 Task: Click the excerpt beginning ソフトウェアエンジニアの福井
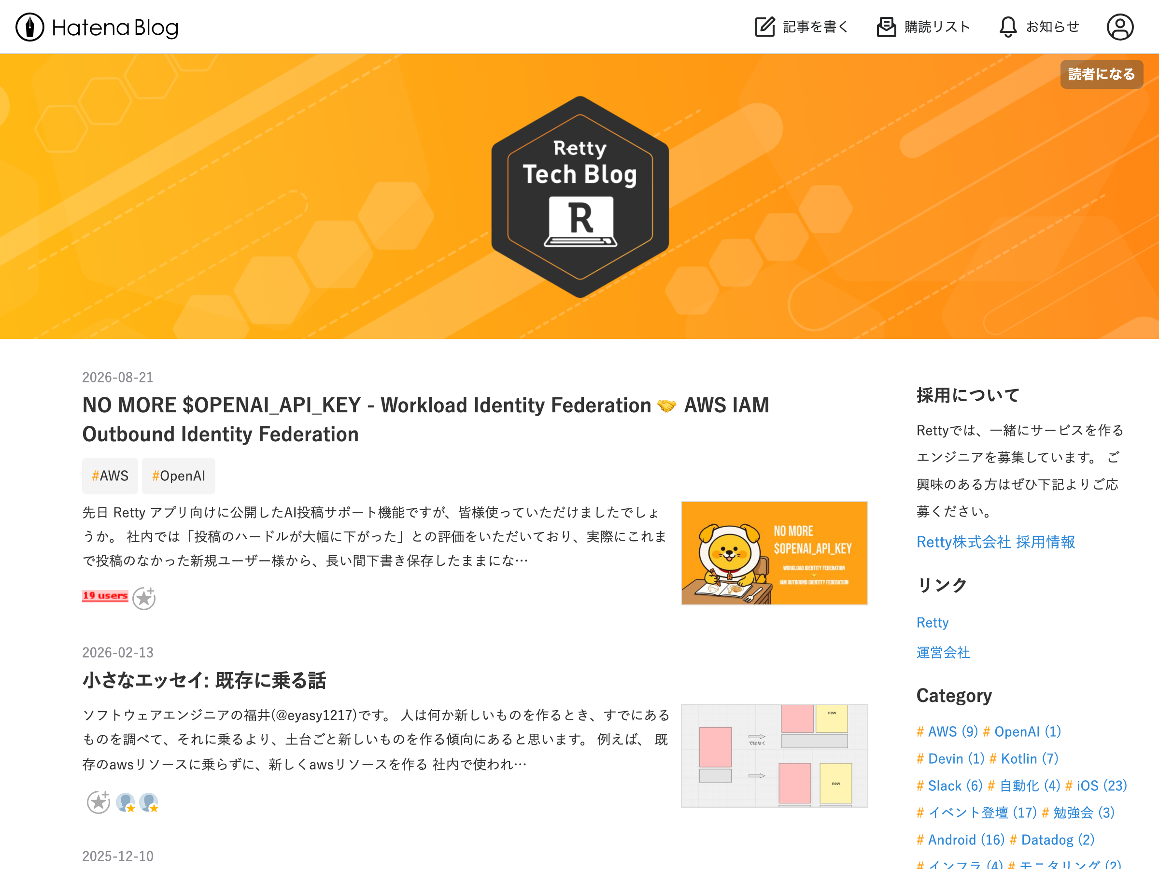tap(375, 740)
